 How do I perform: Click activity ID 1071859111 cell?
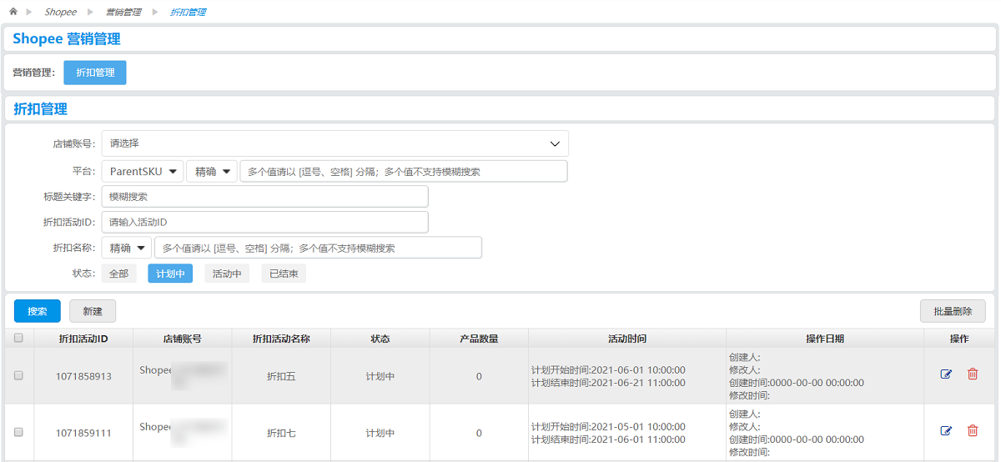[83, 433]
